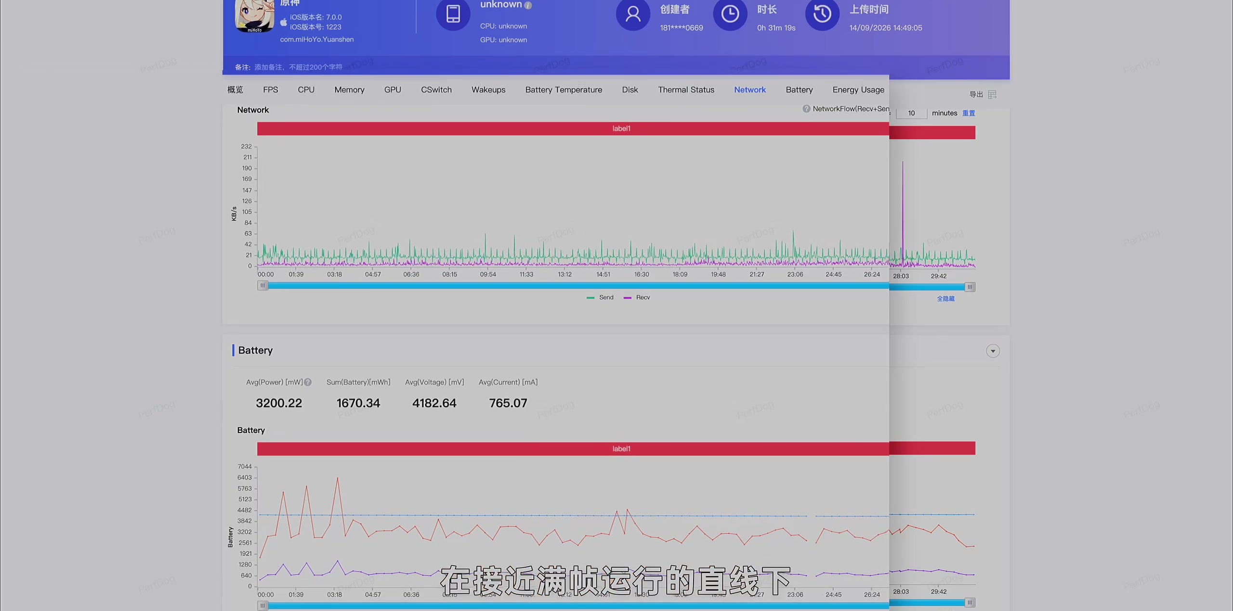
Task: Grab Network chart left range handle
Action: pyautogui.click(x=262, y=285)
